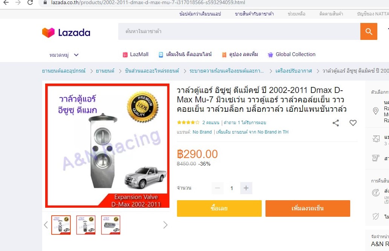The height and width of the screenshot is (251, 389).
Task: Share this product via share icon
Action: pos(336,123)
